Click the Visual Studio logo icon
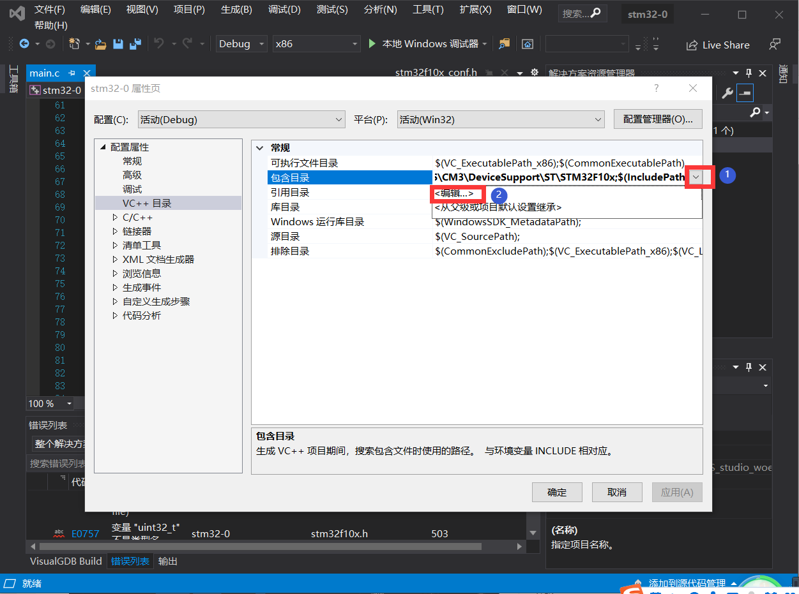Viewport: 799px width, 594px height. point(17,13)
